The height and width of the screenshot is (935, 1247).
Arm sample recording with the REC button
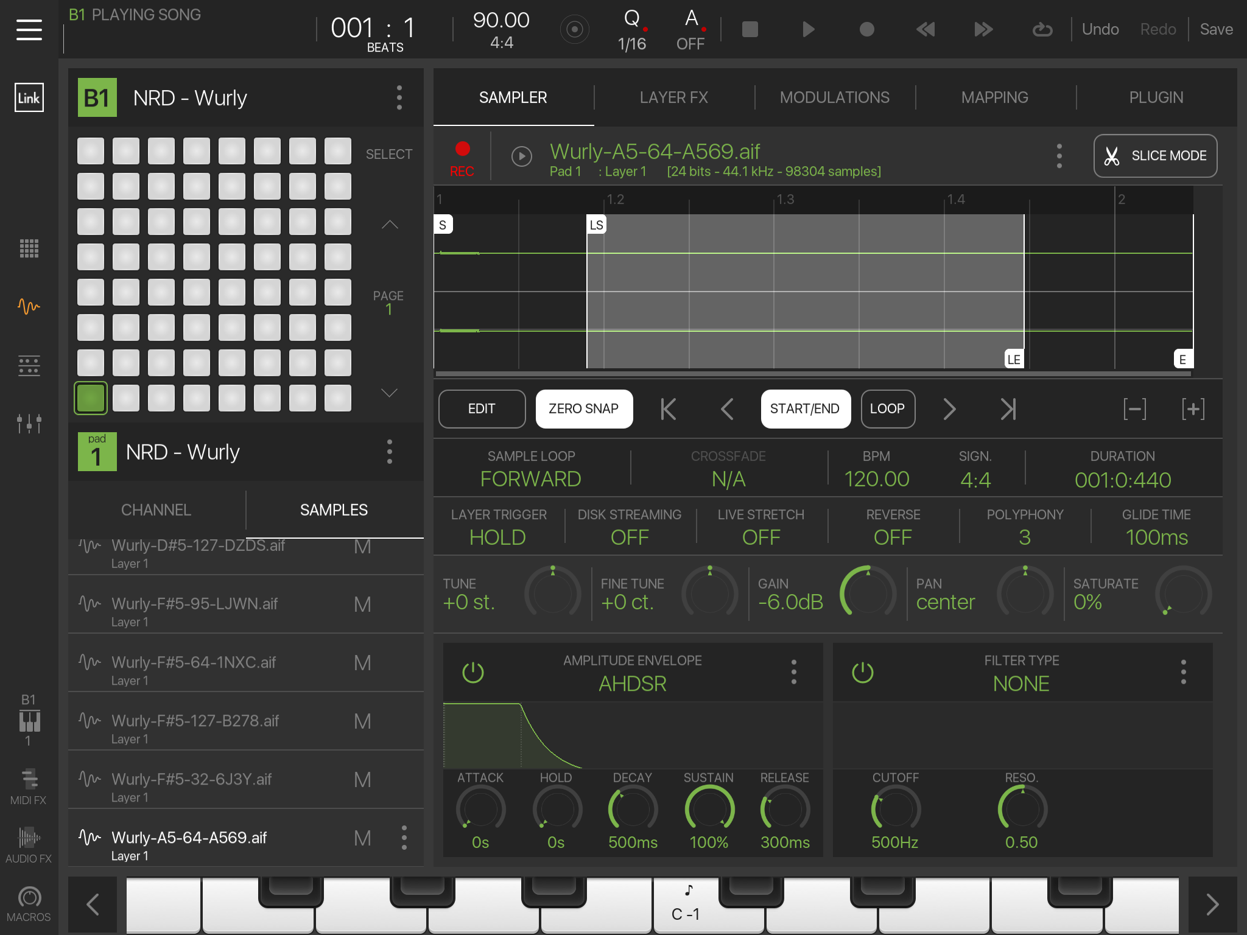pyautogui.click(x=462, y=158)
